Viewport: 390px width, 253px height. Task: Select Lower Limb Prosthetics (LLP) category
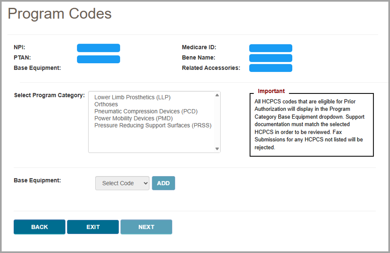[132, 98]
